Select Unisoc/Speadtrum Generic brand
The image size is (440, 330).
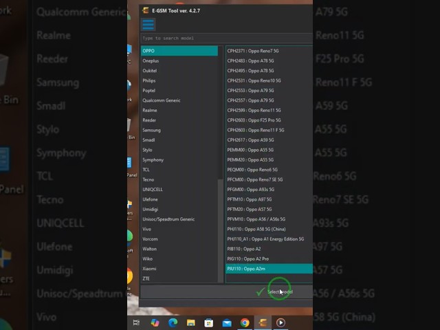tap(179, 219)
